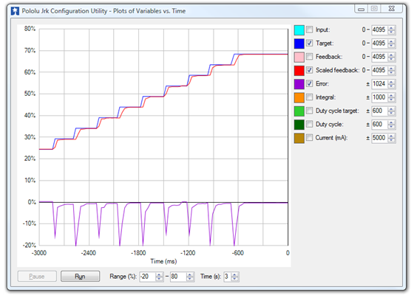Click the Target range value field
The width and height of the screenshot is (414, 295).
click(379, 44)
